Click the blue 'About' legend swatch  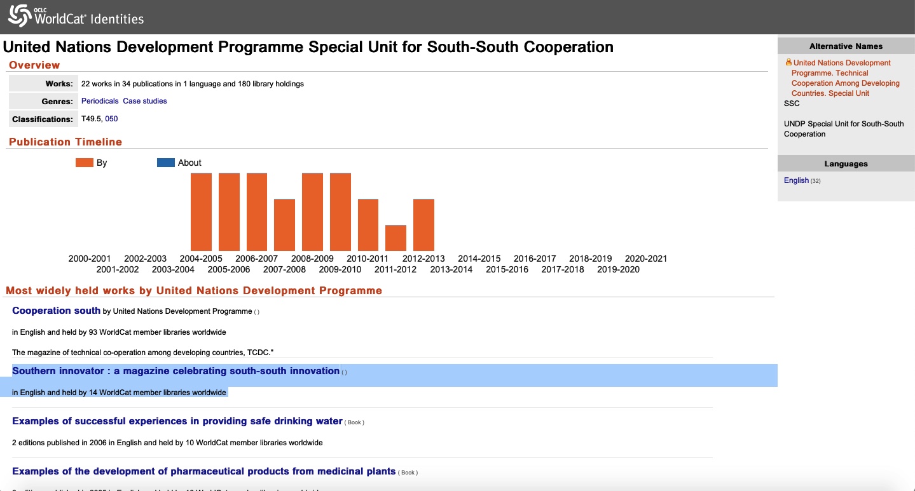click(x=165, y=163)
